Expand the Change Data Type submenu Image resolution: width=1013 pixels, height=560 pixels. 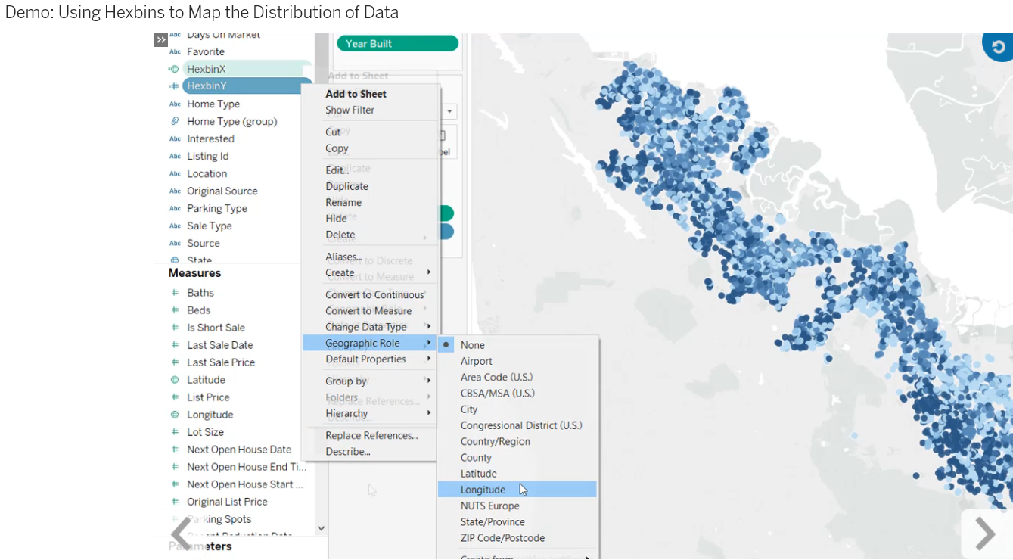(x=369, y=327)
